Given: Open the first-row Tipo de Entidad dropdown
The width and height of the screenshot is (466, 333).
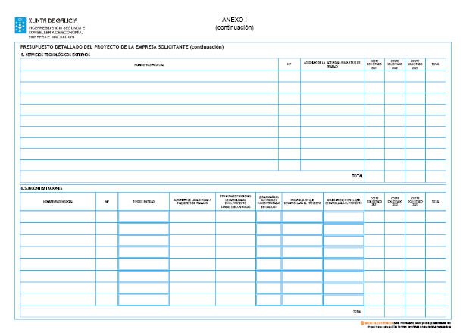Looking at the screenshot, I should pos(143,217).
